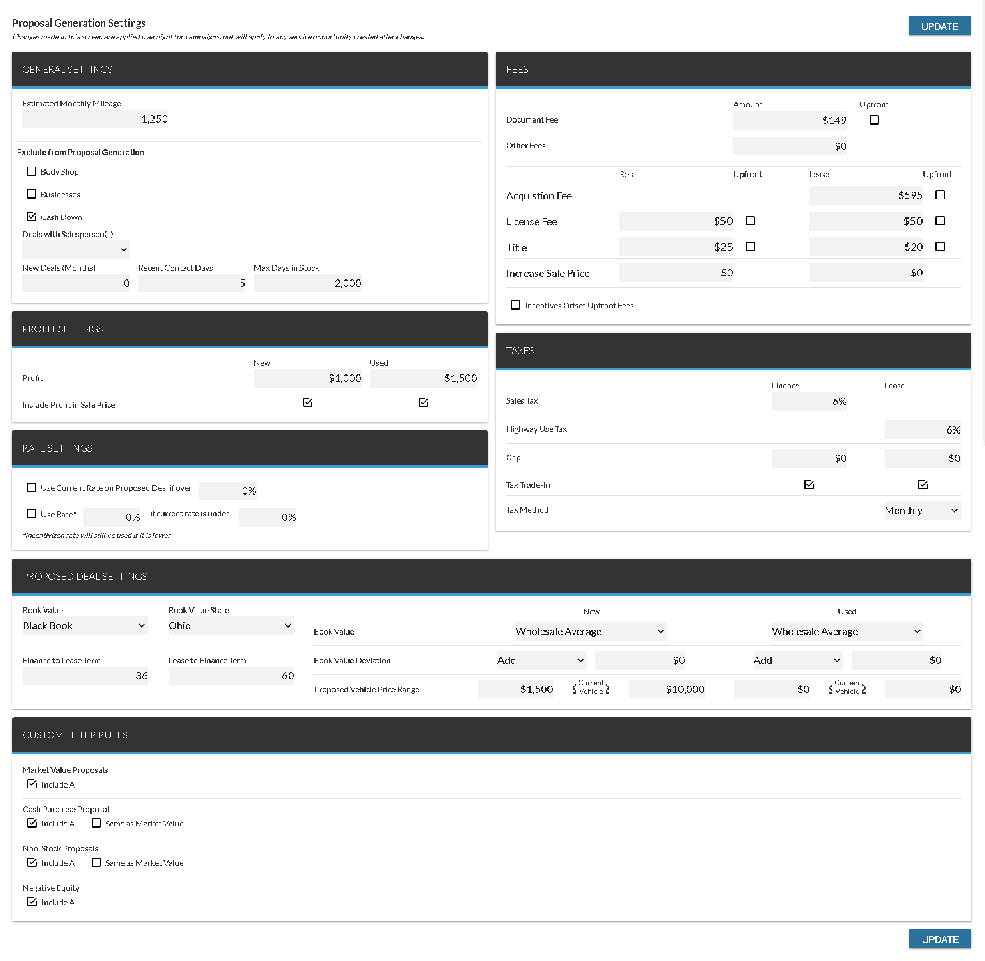Uncheck Negative Equity Include All
This screenshot has height=961, width=985.
click(x=32, y=902)
